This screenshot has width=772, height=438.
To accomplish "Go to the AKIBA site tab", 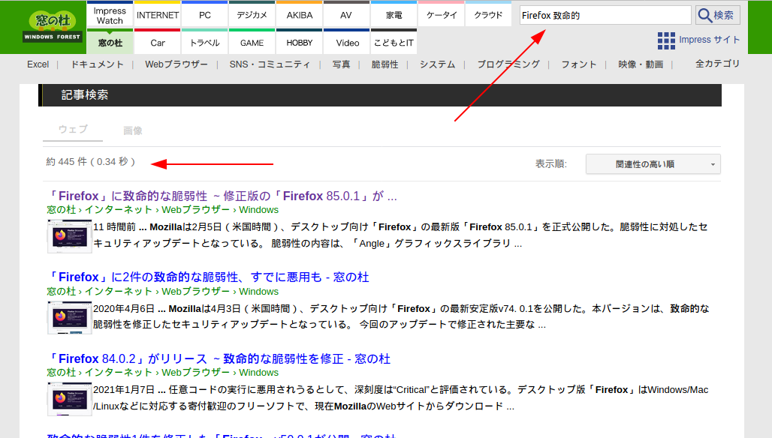I will [x=299, y=15].
